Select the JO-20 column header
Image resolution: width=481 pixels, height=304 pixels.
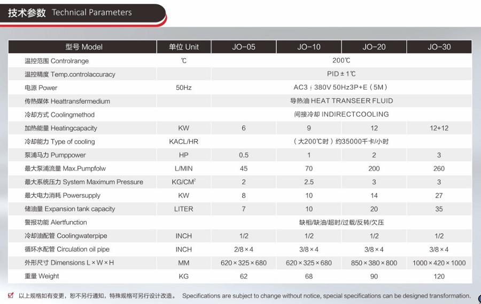(374, 47)
